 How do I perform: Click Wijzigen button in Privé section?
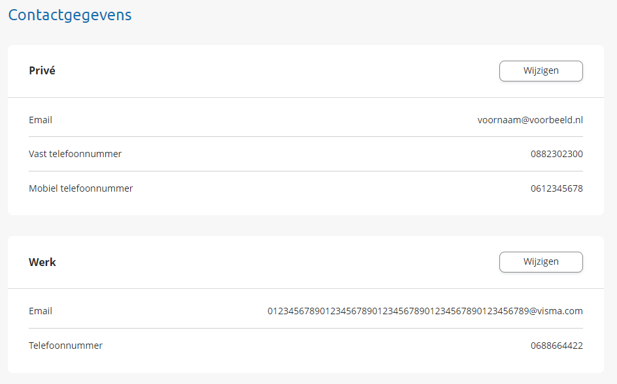tap(541, 71)
